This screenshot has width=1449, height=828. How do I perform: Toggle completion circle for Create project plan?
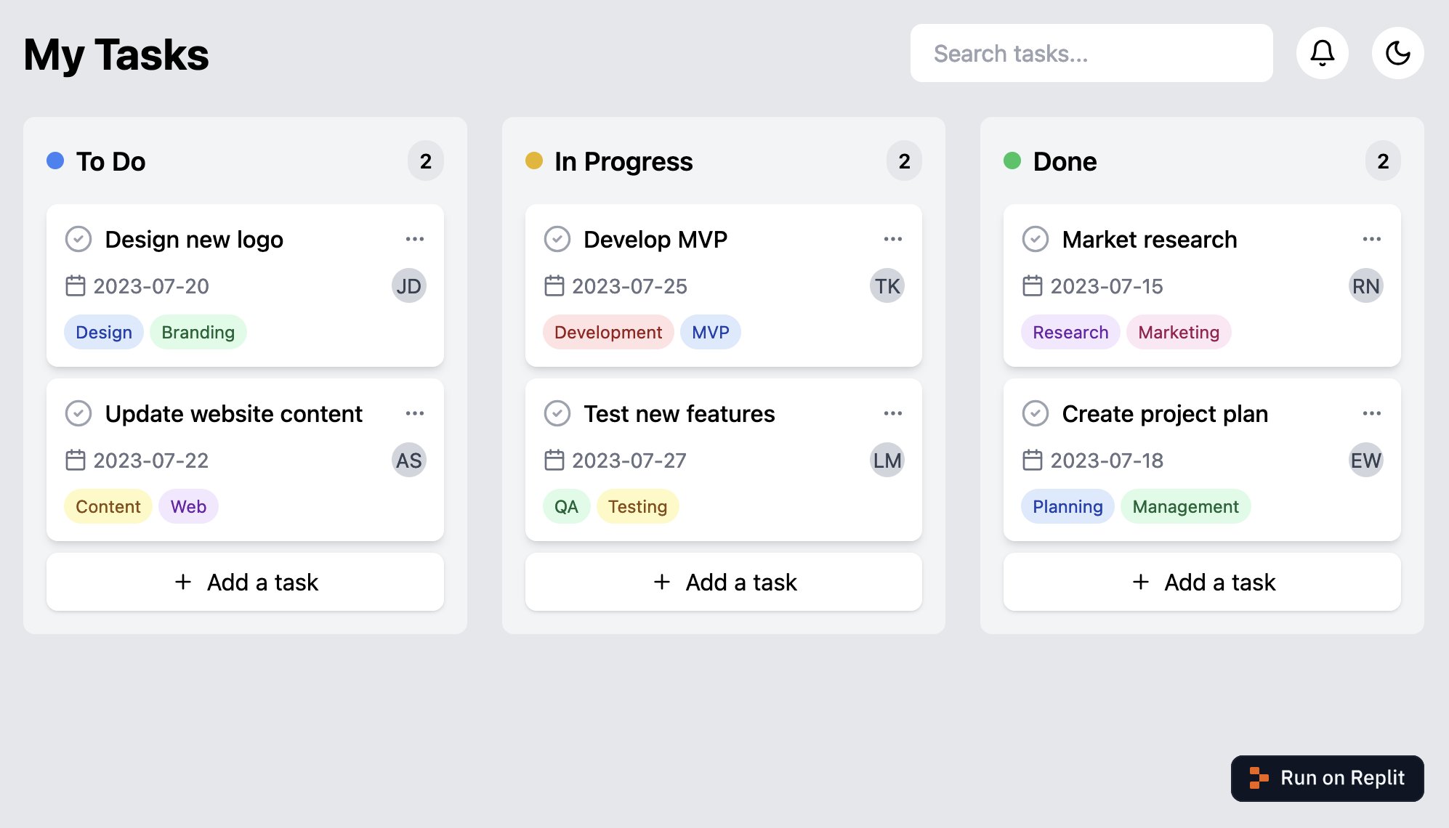point(1036,413)
